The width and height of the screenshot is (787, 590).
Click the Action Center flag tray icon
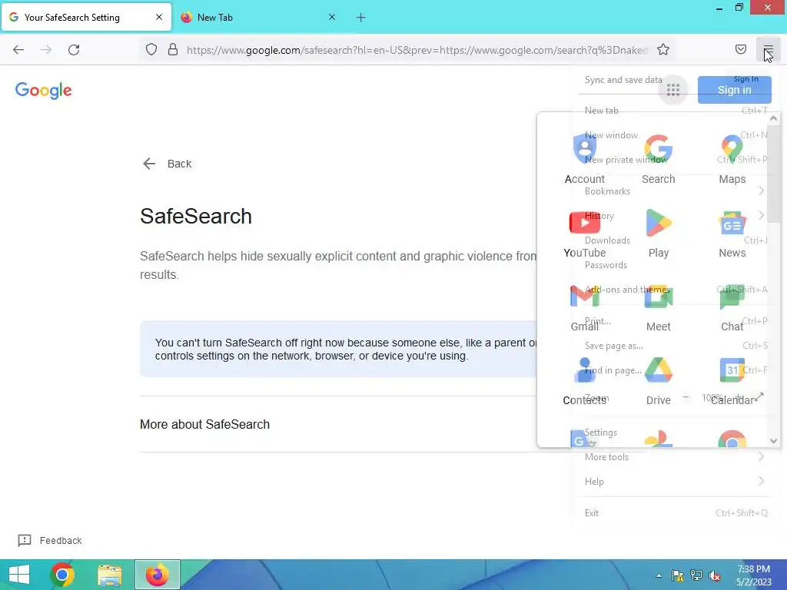678,575
